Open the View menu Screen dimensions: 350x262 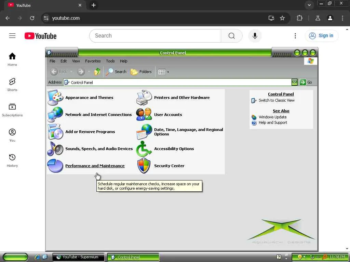(76, 61)
